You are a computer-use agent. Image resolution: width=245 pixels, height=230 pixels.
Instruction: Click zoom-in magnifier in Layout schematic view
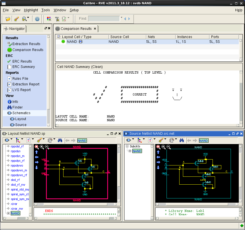[42, 147]
